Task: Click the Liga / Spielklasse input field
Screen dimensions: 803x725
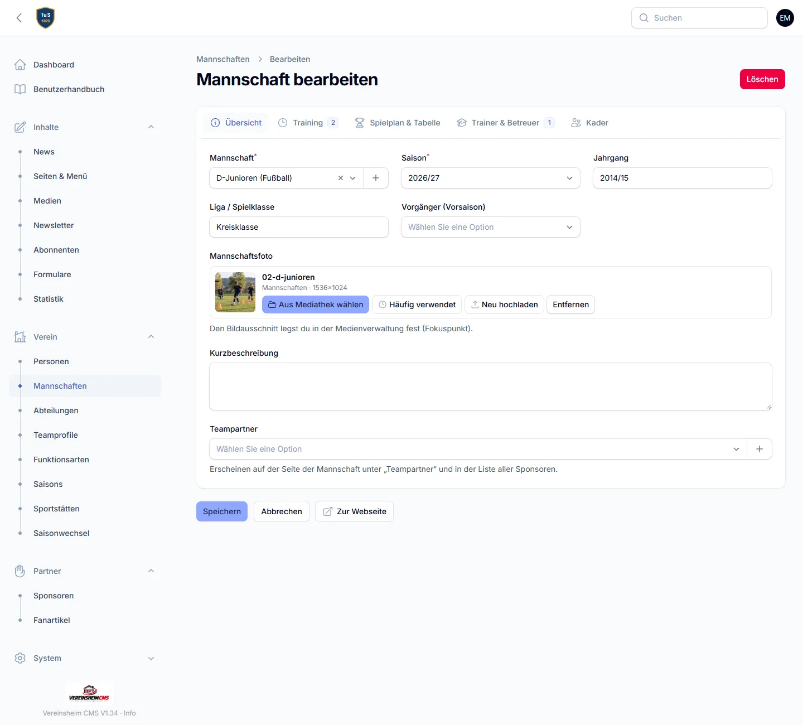Action: pyautogui.click(x=299, y=227)
